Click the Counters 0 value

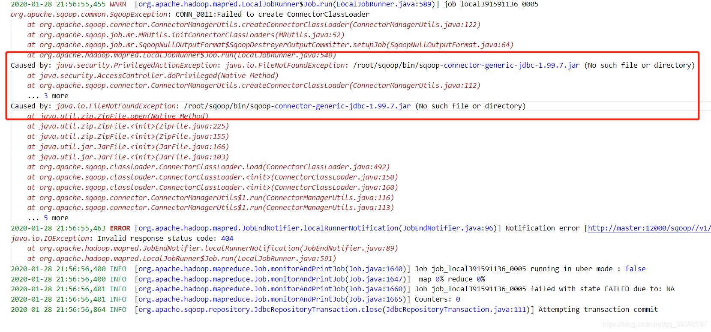[x=458, y=299]
